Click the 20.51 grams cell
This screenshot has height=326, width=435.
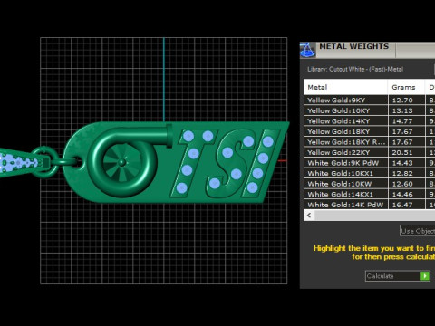coord(406,152)
